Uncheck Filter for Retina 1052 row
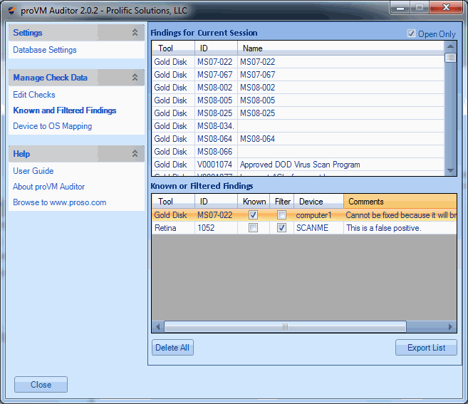This screenshot has height=404, width=468. [281, 228]
